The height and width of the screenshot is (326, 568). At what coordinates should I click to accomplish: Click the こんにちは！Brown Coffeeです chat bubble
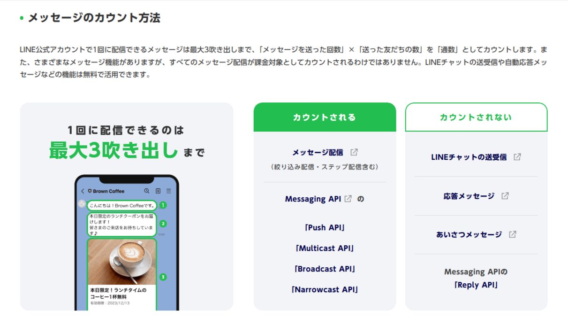coord(121,205)
